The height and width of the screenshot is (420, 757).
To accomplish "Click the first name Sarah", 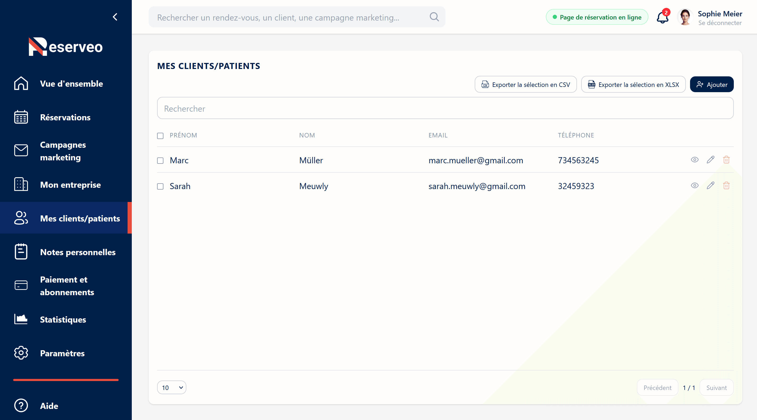I will click(x=180, y=186).
